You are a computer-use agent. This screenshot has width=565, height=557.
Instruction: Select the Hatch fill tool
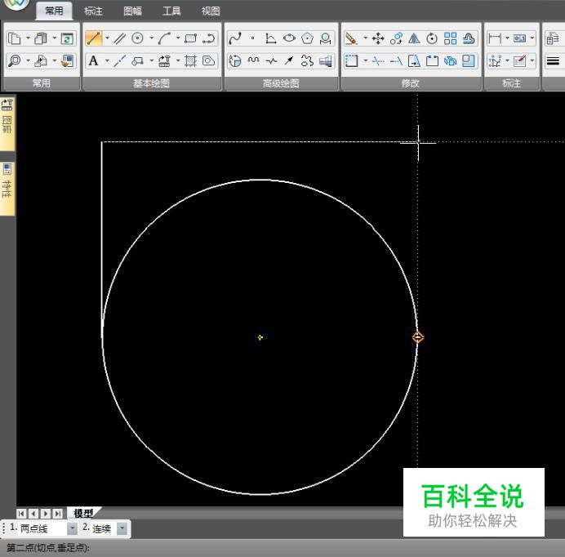190,60
